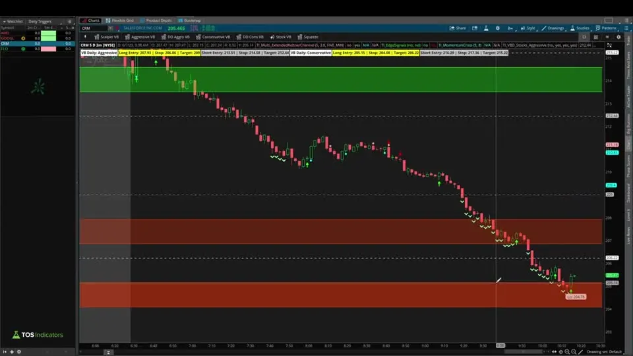This screenshot has width=633, height=356.
Task: Open the Charts tab
Action: pyautogui.click(x=90, y=20)
